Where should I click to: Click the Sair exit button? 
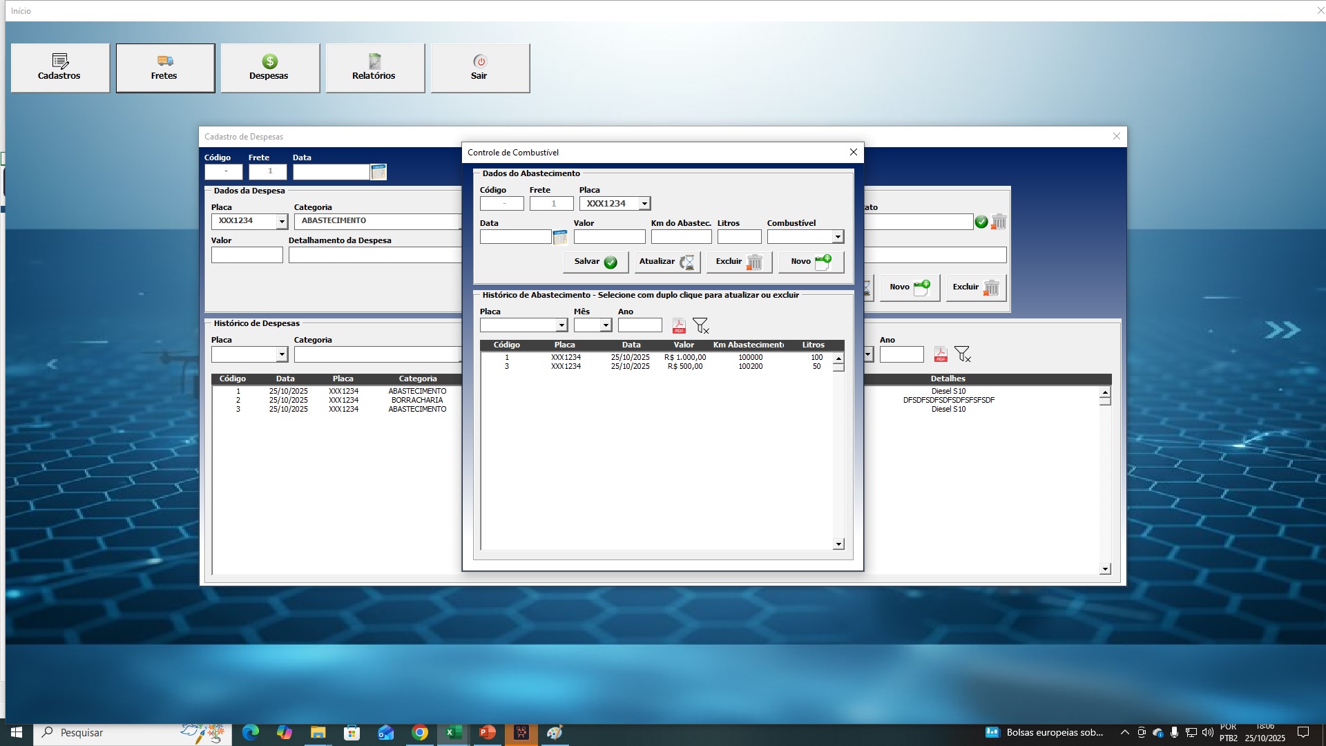coord(480,68)
